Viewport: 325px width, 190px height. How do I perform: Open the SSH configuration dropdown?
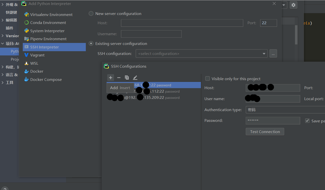coord(202,53)
